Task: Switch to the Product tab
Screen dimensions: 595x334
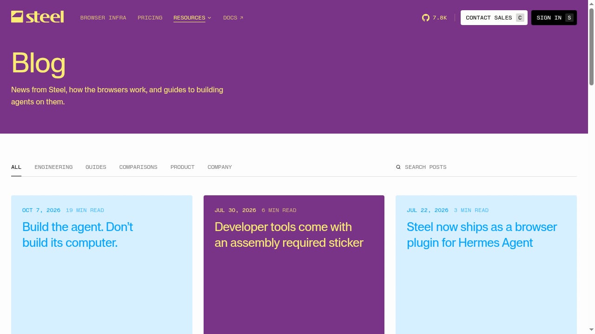Action: 183,167
